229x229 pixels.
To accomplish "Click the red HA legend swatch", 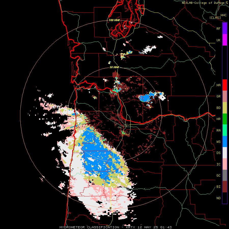I will coord(225,85).
